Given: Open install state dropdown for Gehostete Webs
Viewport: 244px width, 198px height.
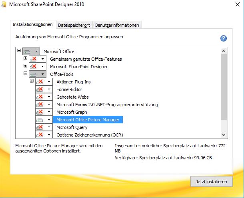Looking at the screenshot, I should click(44, 97).
